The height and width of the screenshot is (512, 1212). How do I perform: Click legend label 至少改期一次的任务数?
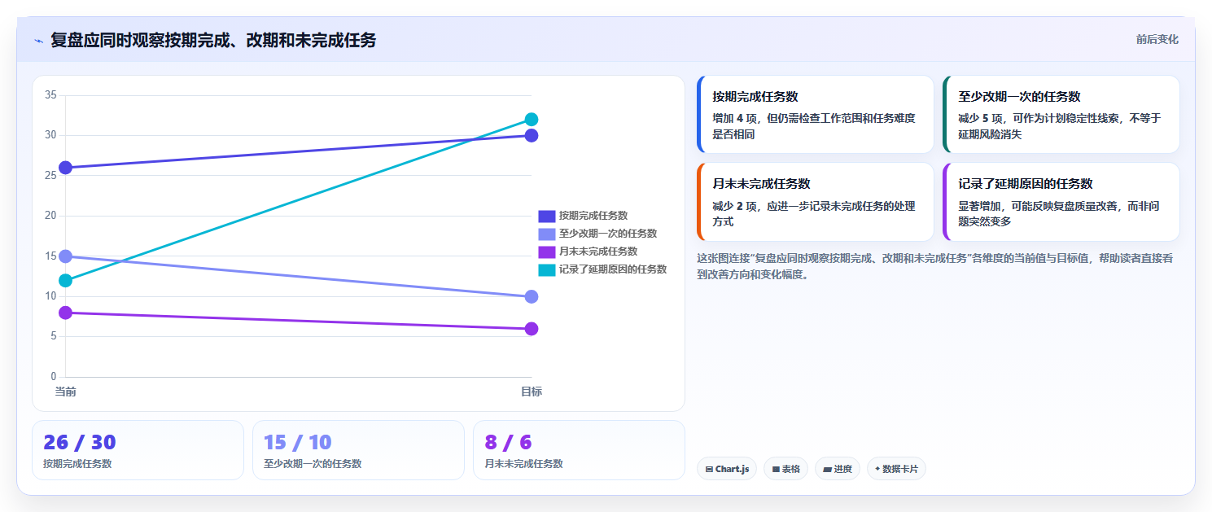click(608, 234)
